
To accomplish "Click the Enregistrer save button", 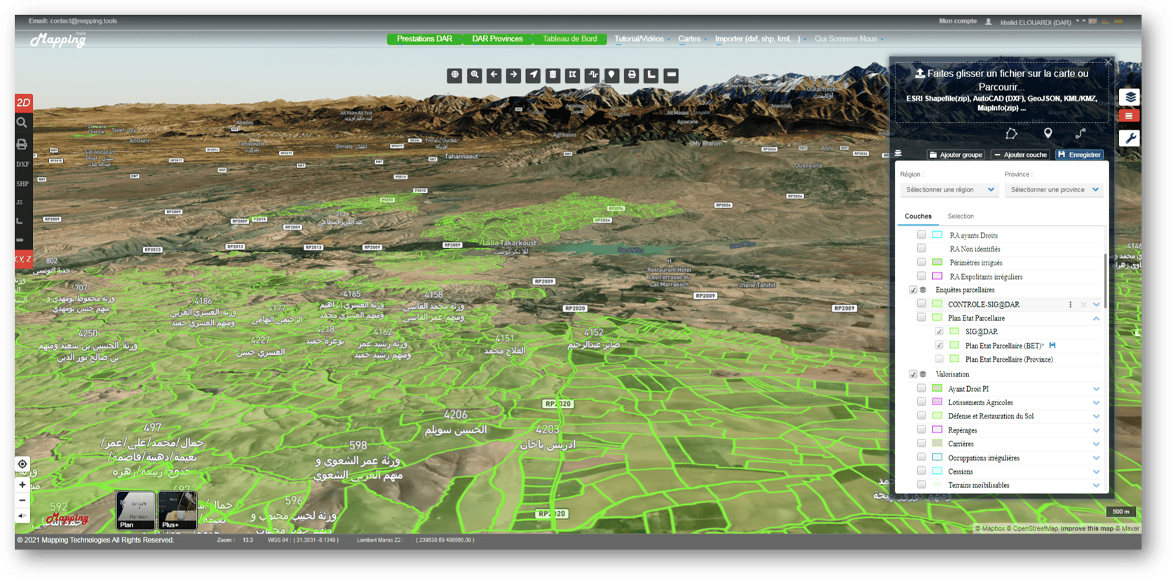I will [x=1079, y=155].
